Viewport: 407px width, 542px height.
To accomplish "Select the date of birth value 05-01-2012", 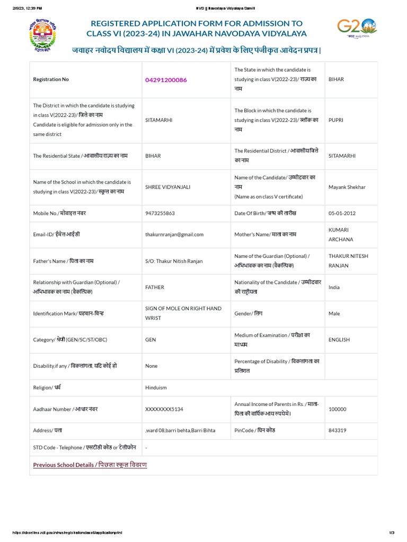I will click(x=342, y=213).
